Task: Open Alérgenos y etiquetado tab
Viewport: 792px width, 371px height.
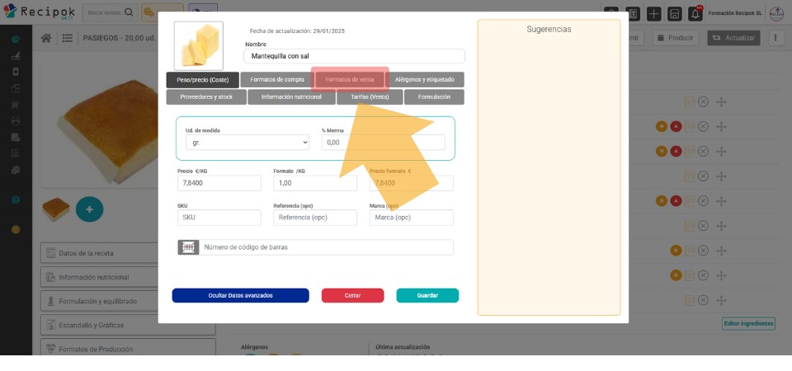Action: pyautogui.click(x=424, y=80)
